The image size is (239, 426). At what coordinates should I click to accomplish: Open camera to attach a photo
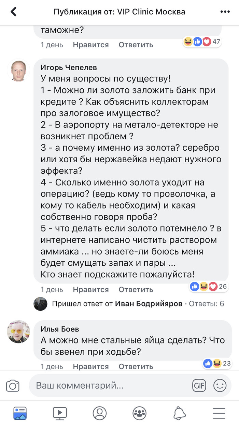pos(13,386)
